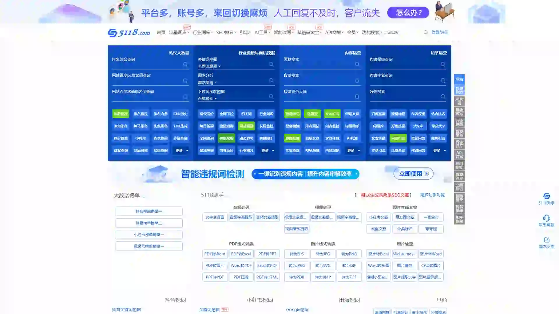559x314 pixels.
Task: Click the 登录/注册 link
Action: tap(440, 32)
